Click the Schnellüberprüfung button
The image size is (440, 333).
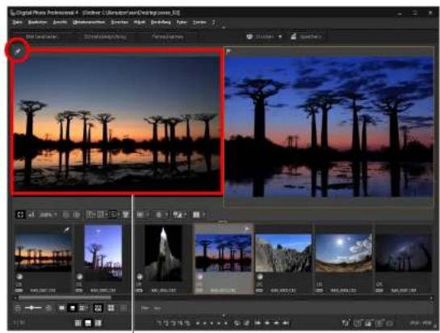point(105,36)
